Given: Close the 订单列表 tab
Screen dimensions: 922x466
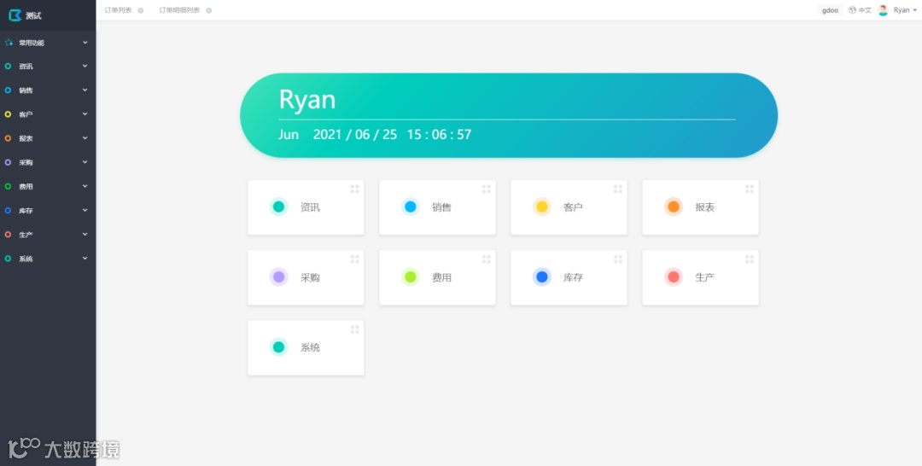Looking at the screenshot, I should [x=141, y=10].
